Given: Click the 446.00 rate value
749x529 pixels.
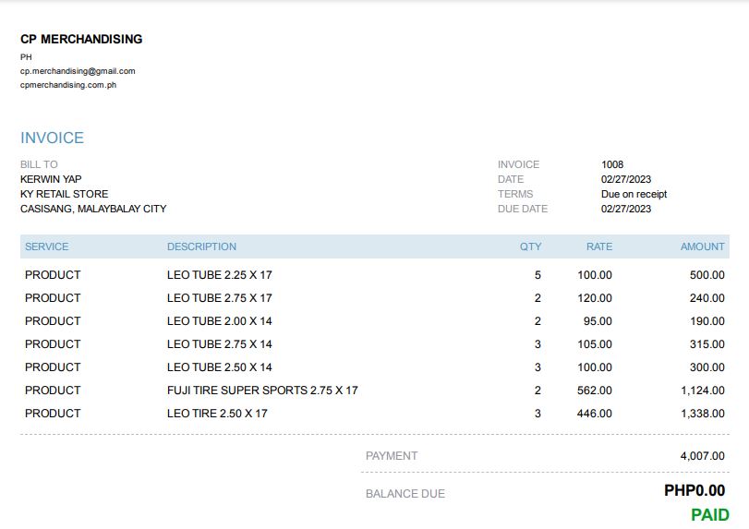Looking at the screenshot, I should click(x=595, y=414).
